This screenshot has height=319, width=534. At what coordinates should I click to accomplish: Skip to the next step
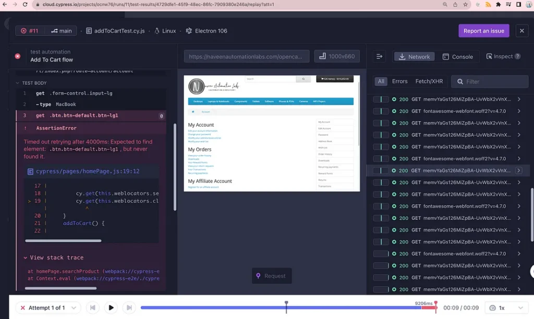pyautogui.click(x=129, y=308)
